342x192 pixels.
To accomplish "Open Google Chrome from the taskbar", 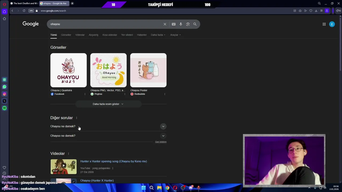I will (167, 188).
